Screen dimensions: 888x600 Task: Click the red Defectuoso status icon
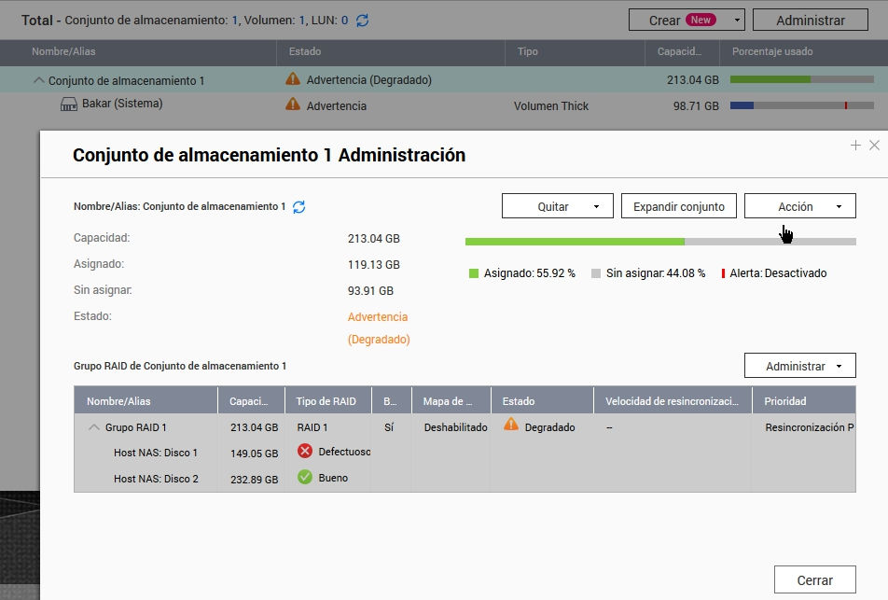pos(304,452)
